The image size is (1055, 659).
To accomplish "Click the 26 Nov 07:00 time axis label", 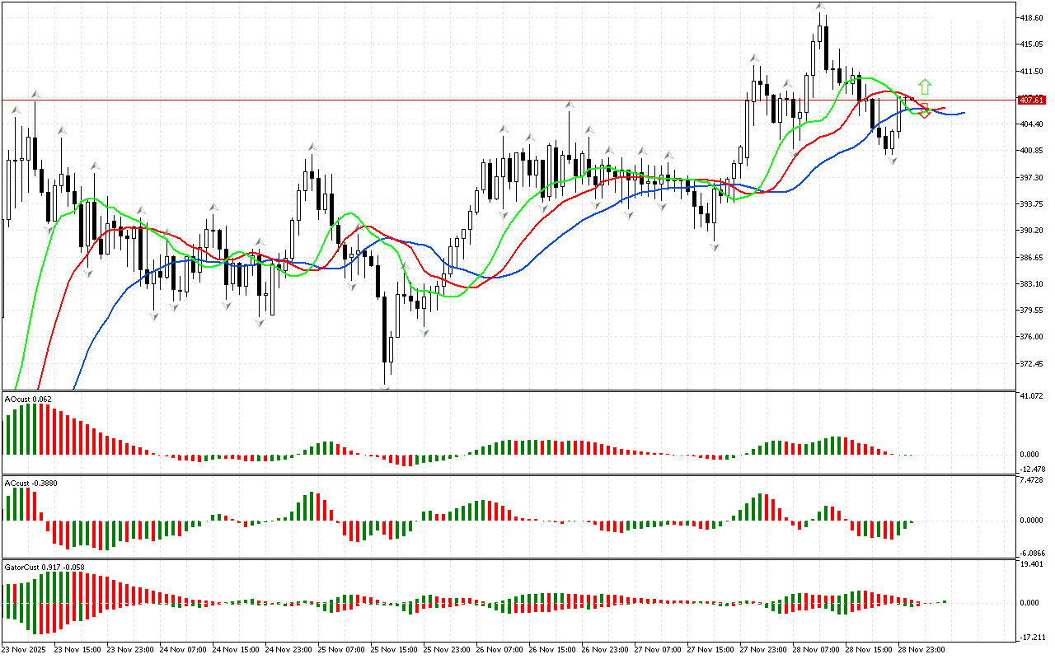I will 499,650.
